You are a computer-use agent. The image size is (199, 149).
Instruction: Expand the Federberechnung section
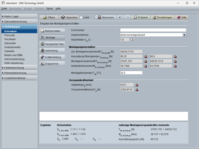click(x=19, y=68)
